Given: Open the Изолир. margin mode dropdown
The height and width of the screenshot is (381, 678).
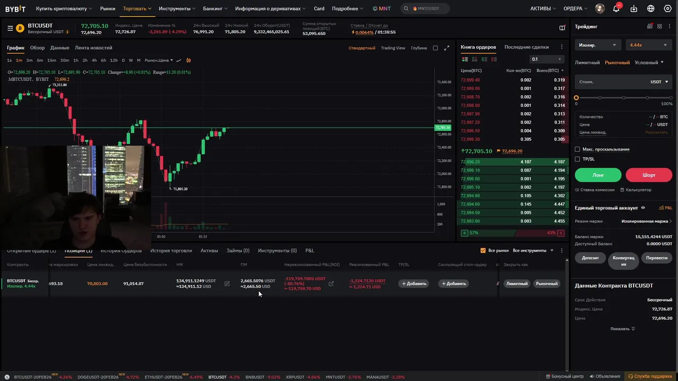Looking at the screenshot, I should 597,45.
